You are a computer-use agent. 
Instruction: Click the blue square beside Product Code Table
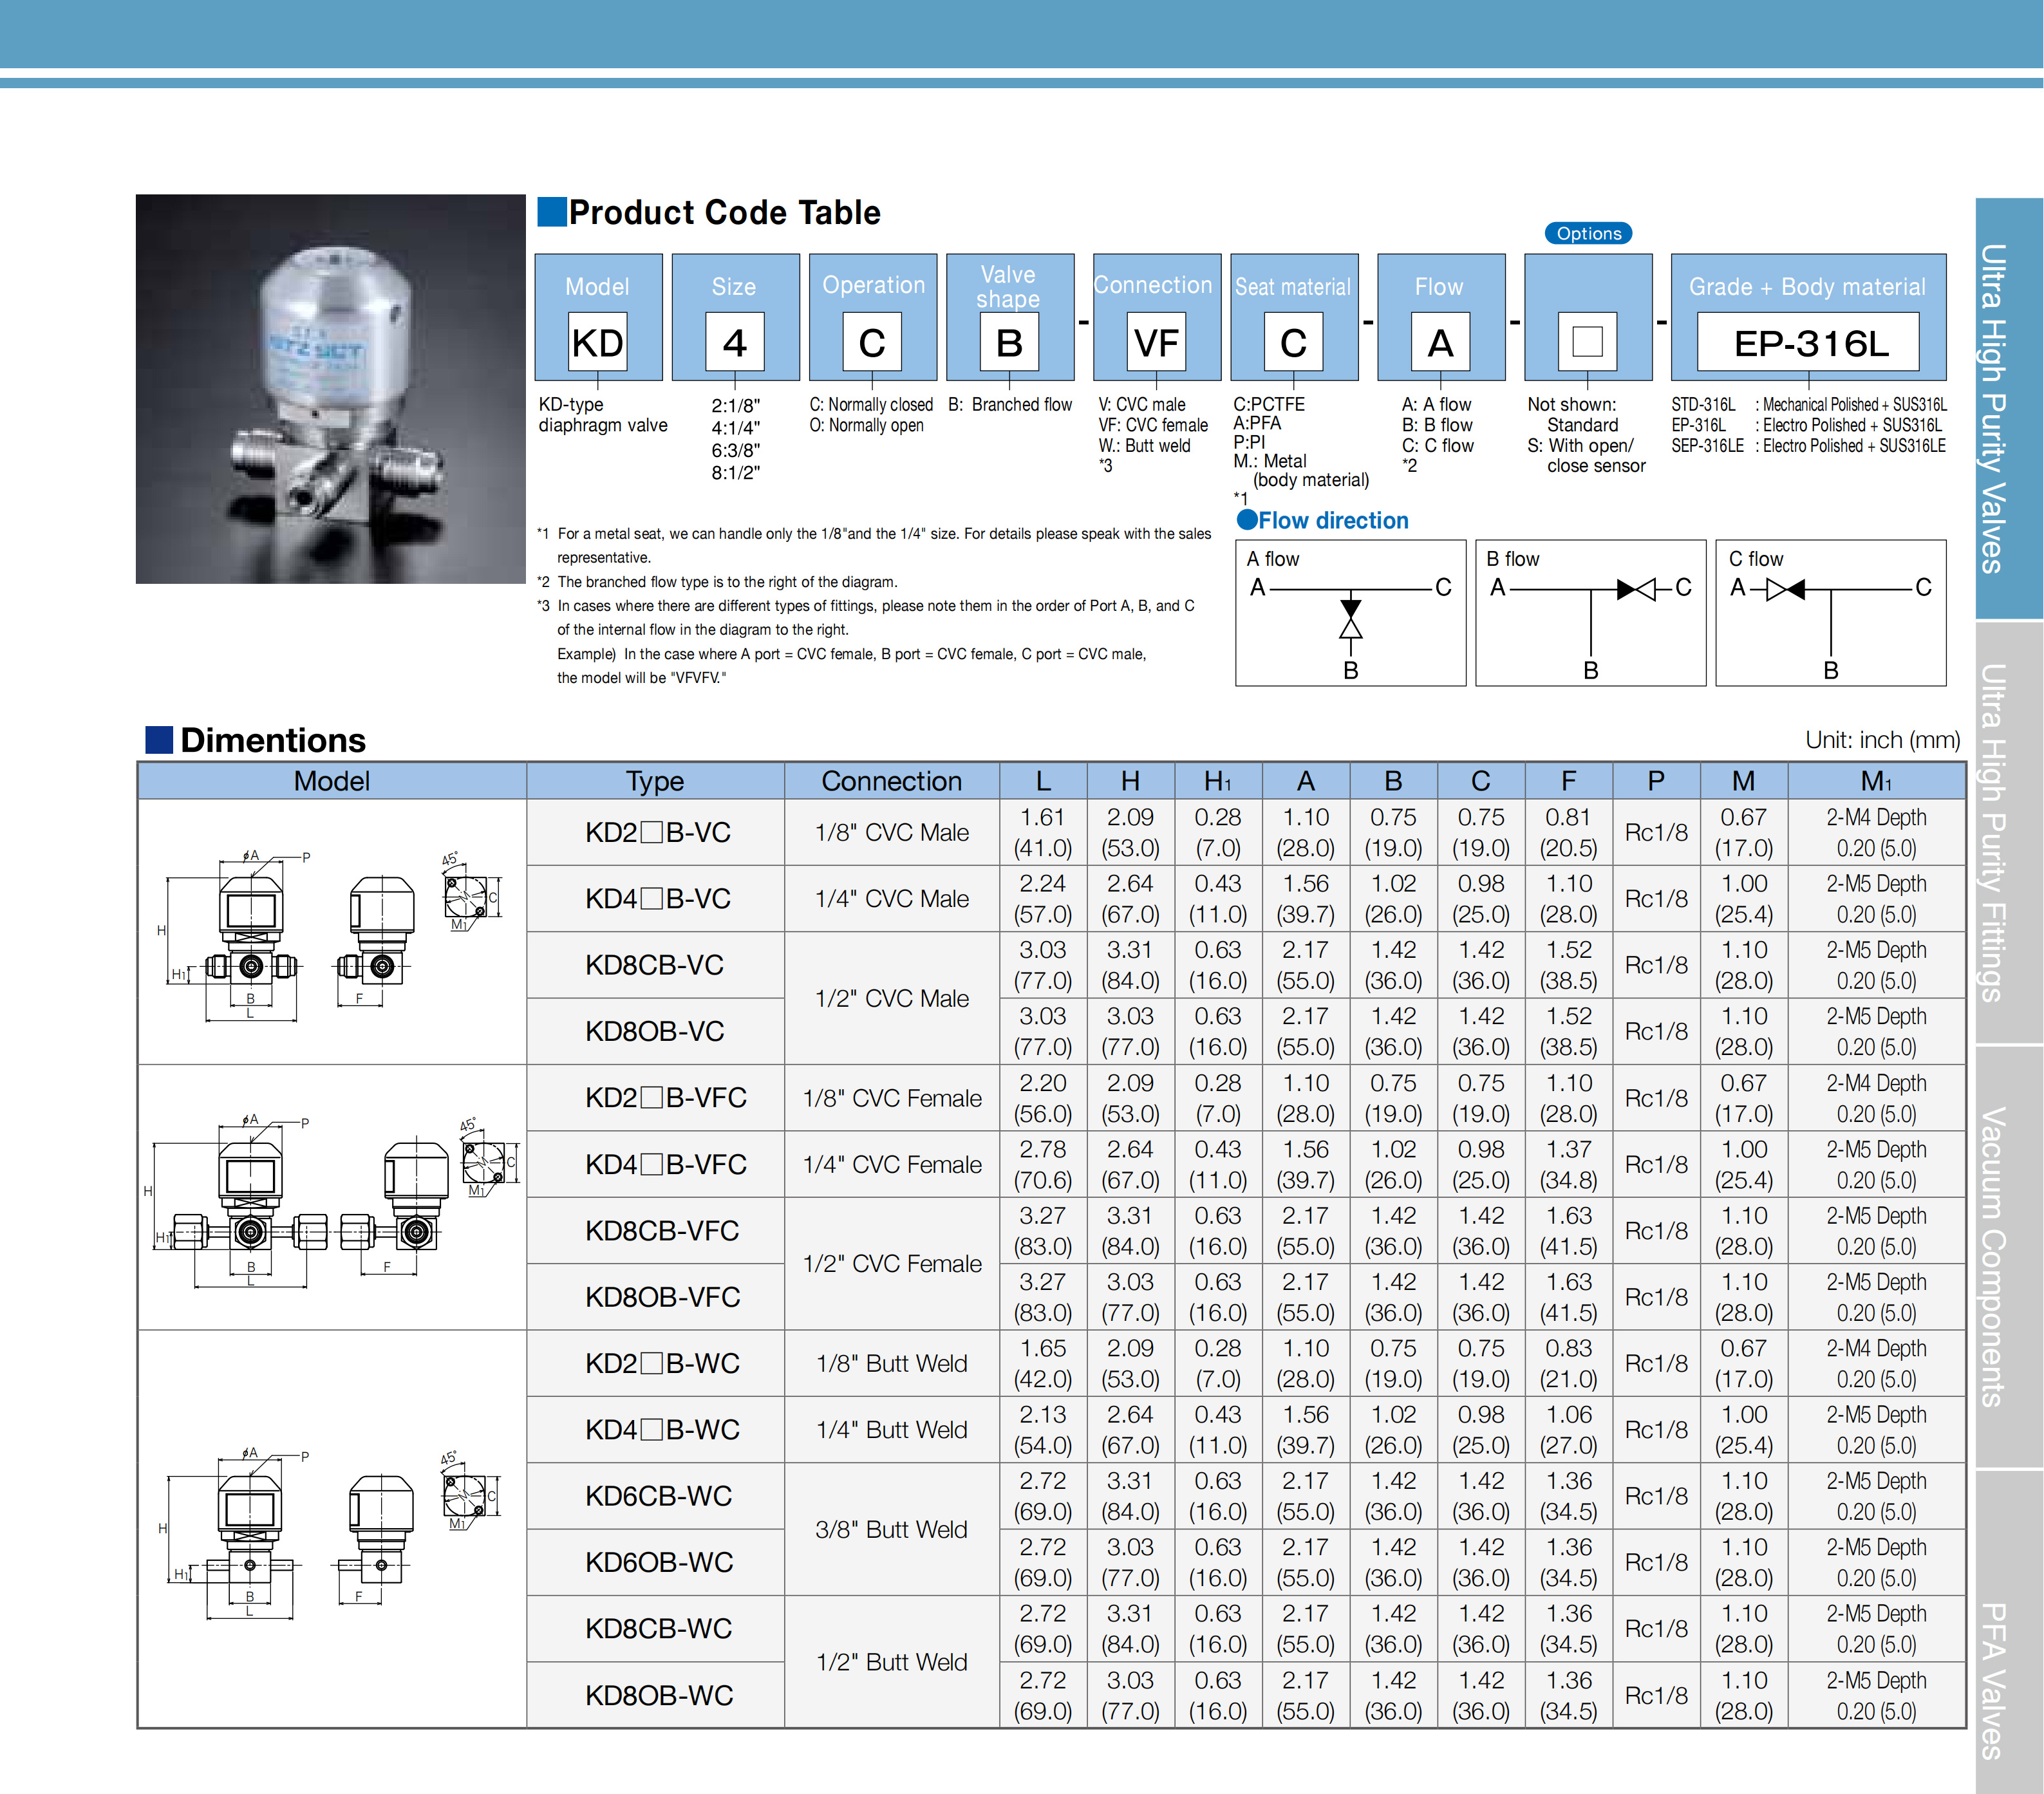pos(552,212)
